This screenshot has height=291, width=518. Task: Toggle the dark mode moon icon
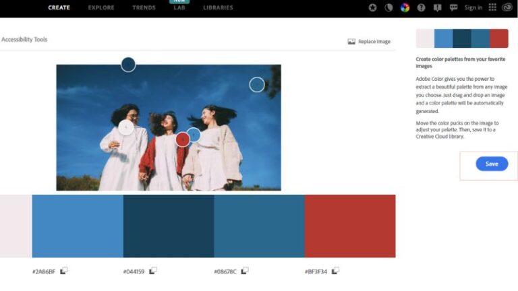click(388, 7)
